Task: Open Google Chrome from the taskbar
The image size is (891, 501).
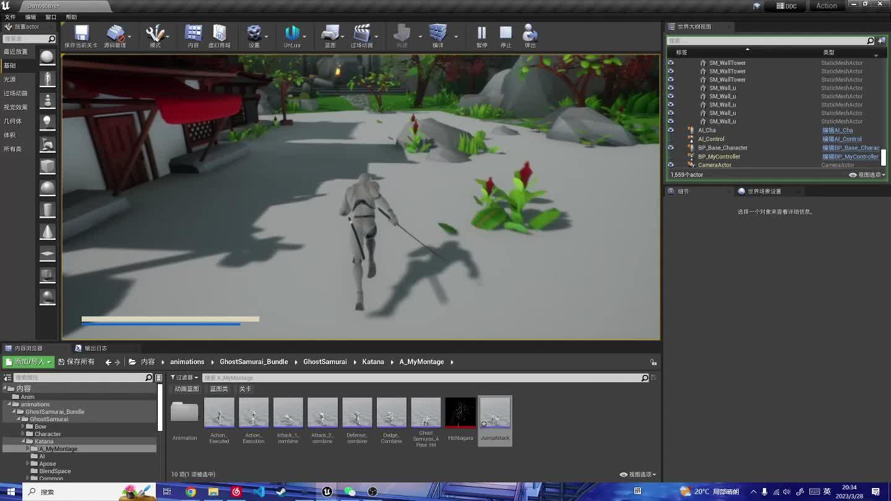Action: tap(191, 492)
